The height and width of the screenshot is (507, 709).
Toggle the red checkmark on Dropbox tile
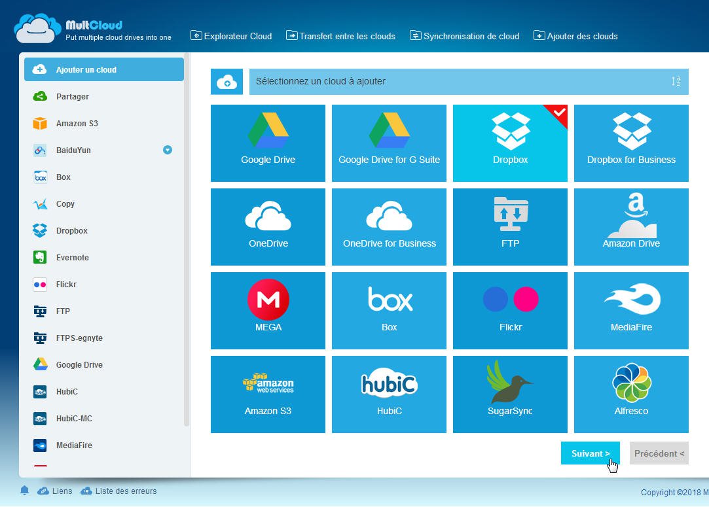[x=559, y=112]
